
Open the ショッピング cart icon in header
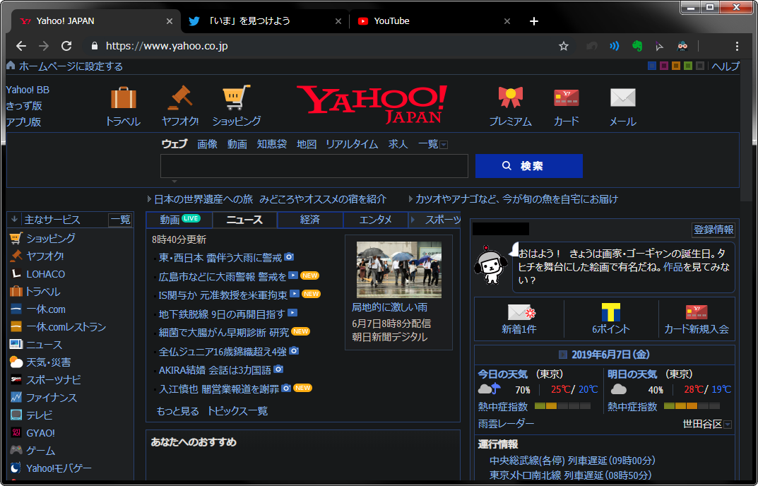click(x=237, y=97)
